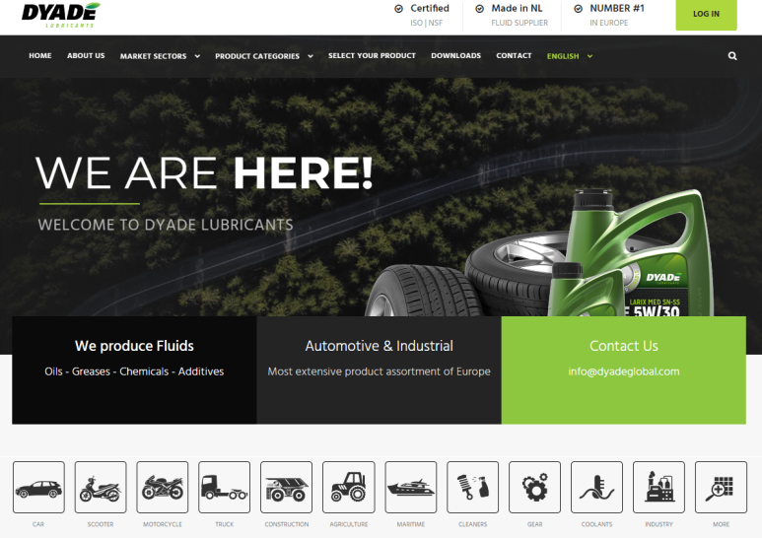
Task: Click Welcome to Dyade Lubricants text
Action: 166,225
